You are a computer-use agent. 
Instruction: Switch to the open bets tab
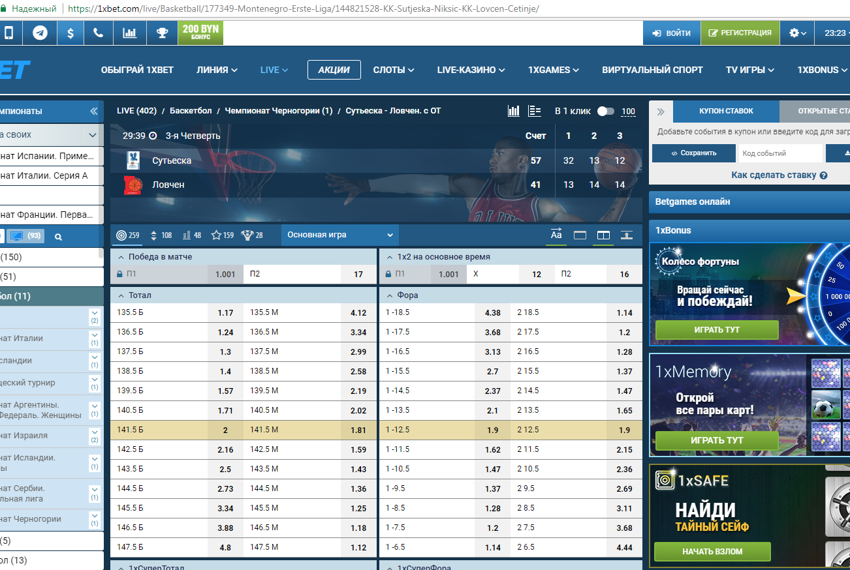click(x=815, y=112)
